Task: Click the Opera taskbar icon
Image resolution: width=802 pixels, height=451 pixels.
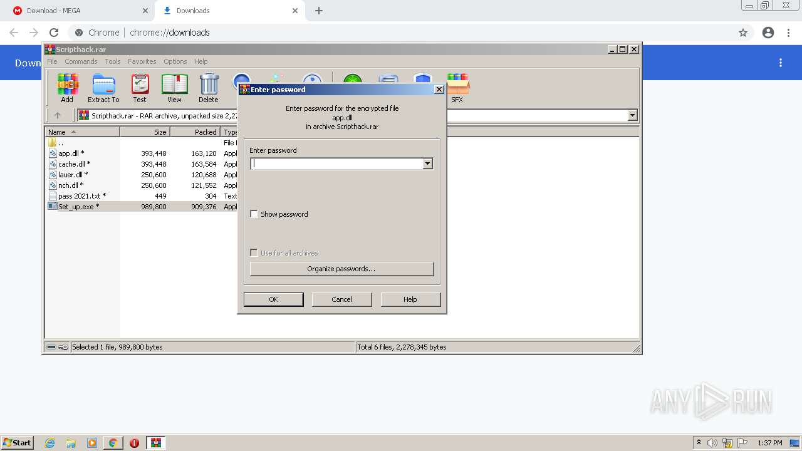Action: pos(134,443)
